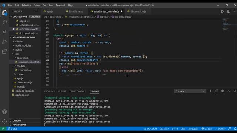Select the Terminal panel tab
This screenshot has width=237, height=133.
click(x=94, y=91)
